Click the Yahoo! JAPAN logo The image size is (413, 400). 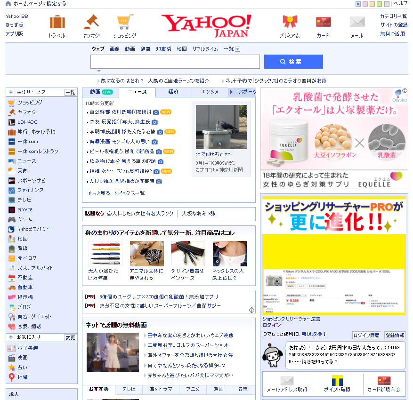[207, 26]
